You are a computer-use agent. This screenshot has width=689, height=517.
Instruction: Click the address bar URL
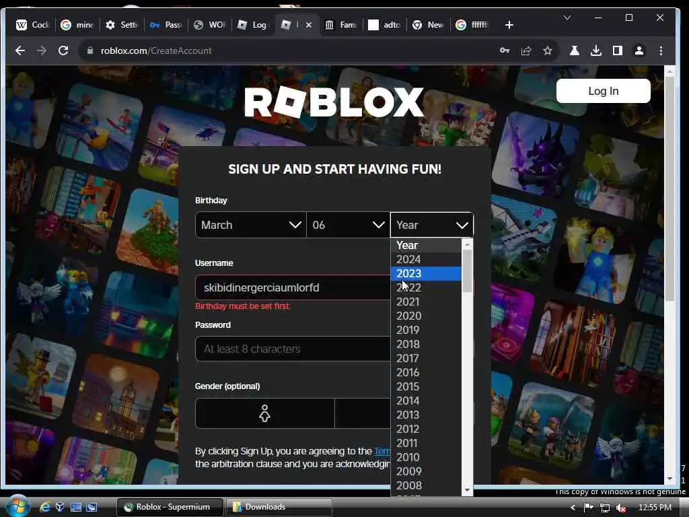[156, 50]
